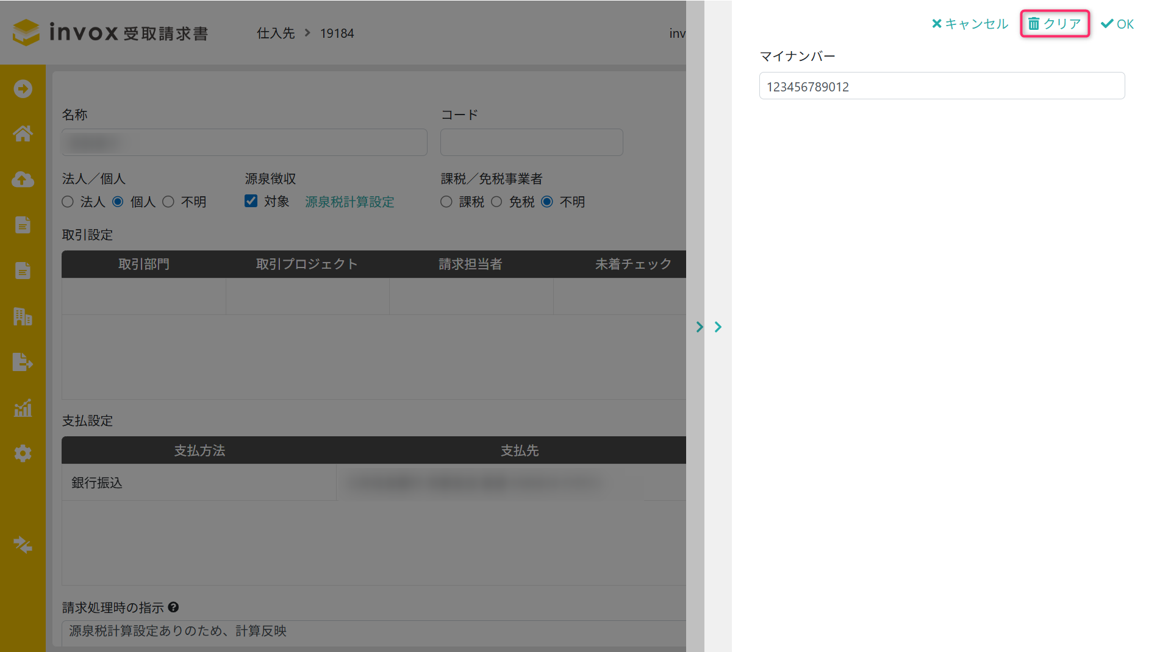Viewport: 1171px width, 652px height.
Task: Click the left chevron on panel divider
Action: click(x=700, y=327)
